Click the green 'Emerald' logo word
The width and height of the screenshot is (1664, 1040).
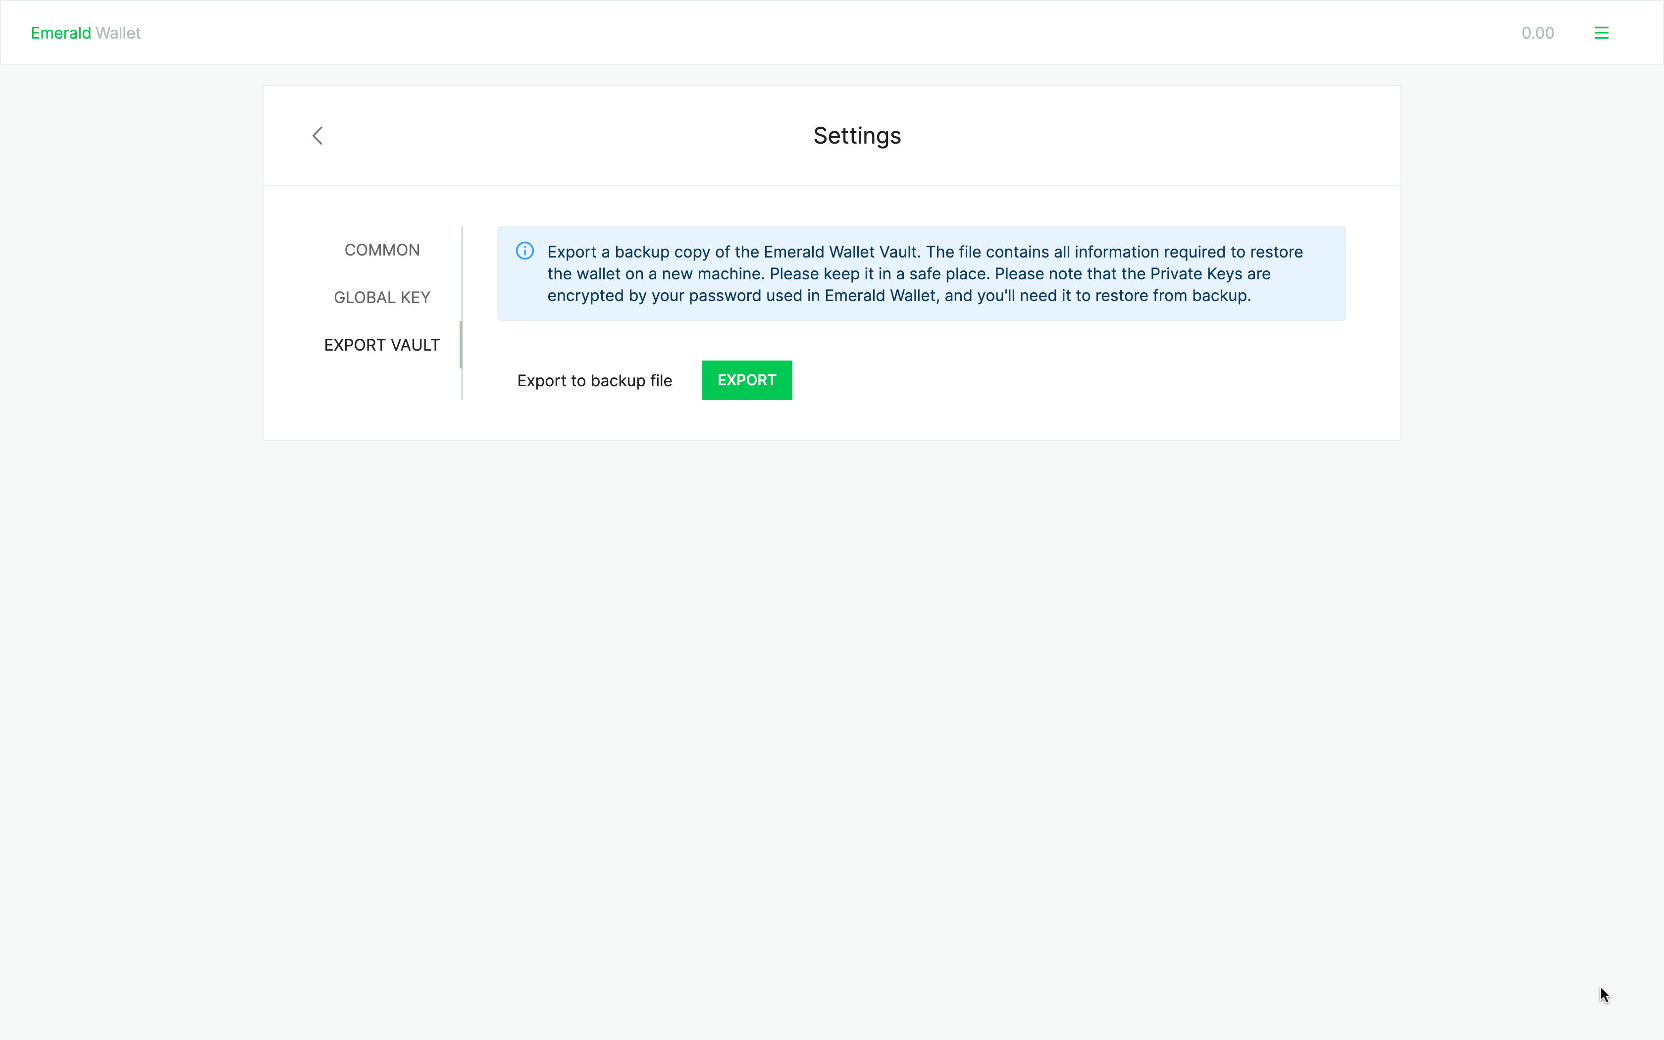[60, 33]
